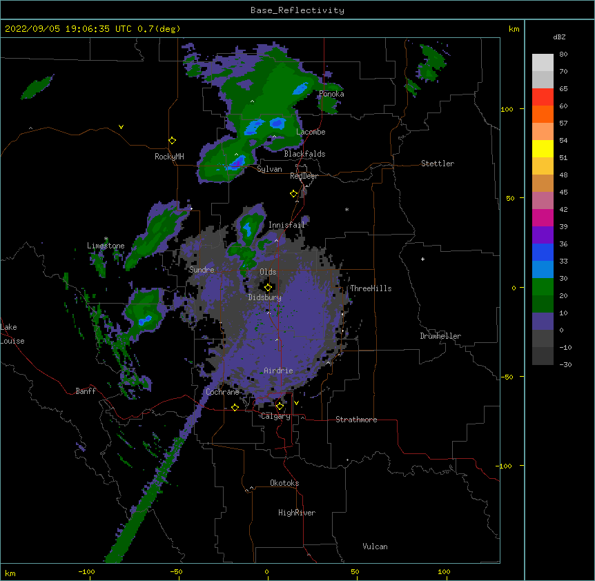Click the yellow diamond marker above RockyMH

173,141
